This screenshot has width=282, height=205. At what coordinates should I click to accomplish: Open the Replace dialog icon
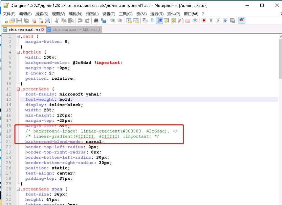[x=103, y=21]
